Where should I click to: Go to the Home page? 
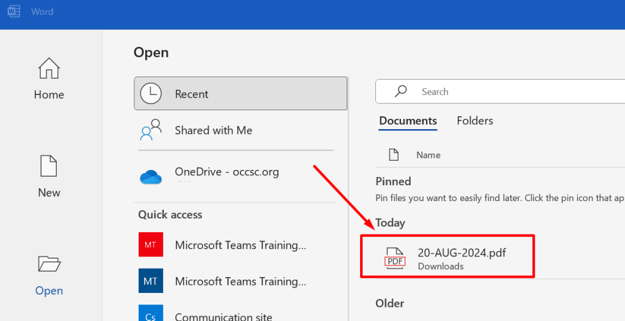[49, 79]
